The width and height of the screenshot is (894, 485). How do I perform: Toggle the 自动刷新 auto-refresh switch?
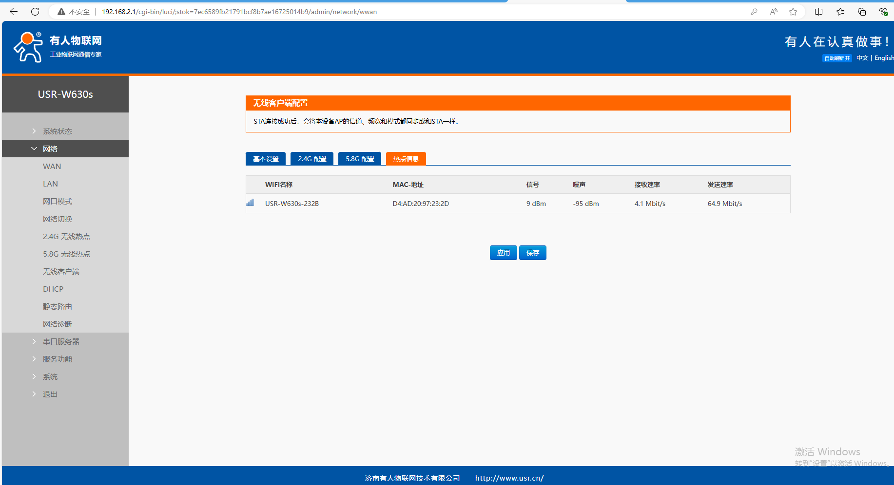click(x=837, y=58)
